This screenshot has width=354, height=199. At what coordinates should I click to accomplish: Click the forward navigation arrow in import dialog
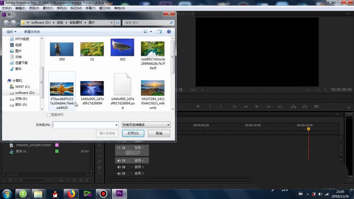(x=13, y=23)
